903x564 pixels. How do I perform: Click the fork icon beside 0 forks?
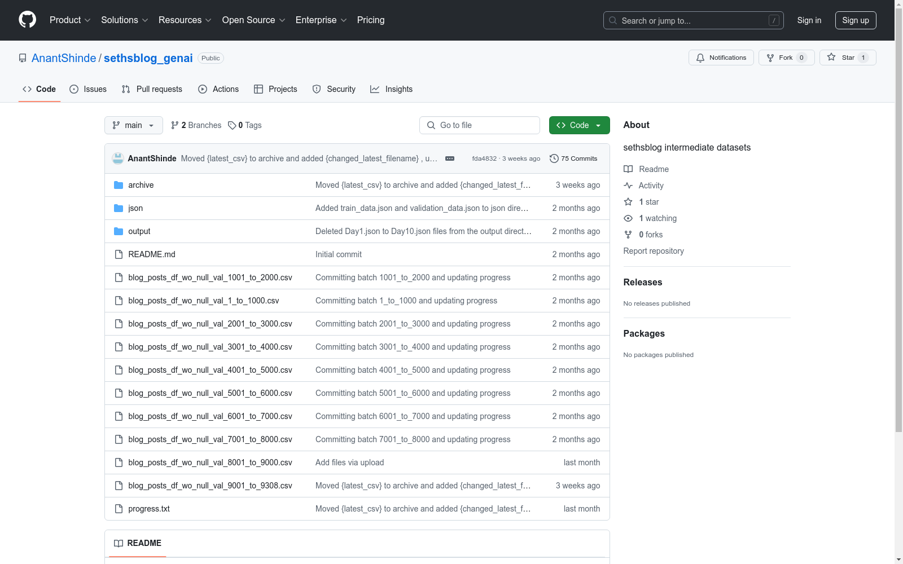tap(628, 235)
